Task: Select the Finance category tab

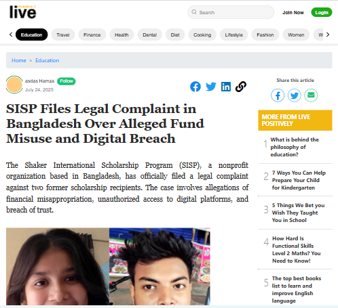Action: 92,35
